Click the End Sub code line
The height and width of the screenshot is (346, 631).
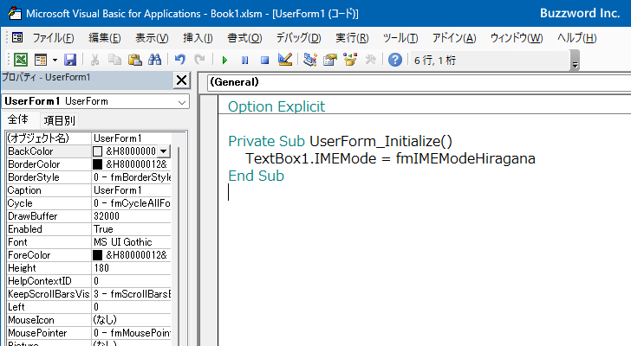(256, 176)
